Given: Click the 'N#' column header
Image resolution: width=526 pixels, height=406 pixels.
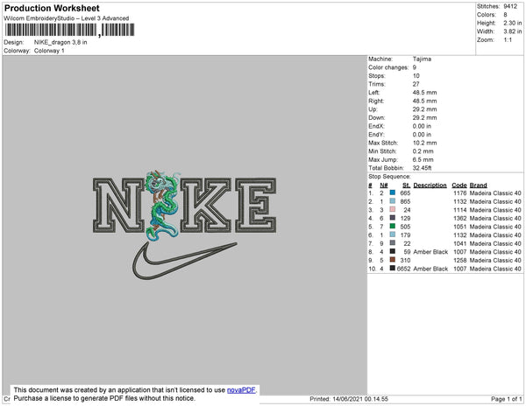Looking at the screenshot, I should tap(384, 185).
